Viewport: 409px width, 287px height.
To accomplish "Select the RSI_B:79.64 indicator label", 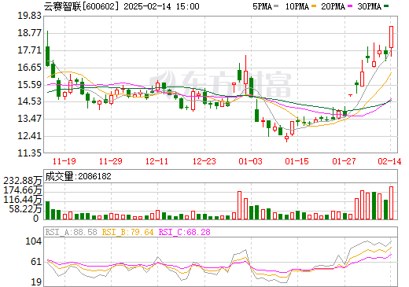I will click(x=127, y=232).
